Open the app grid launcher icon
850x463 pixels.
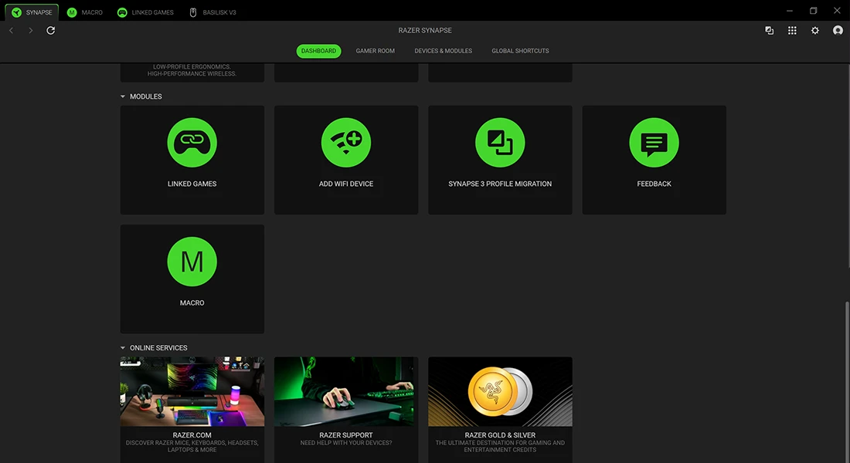pos(792,30)
